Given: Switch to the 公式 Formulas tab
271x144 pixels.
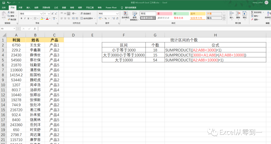Looking at the screenshot, I should pyautogui.click(x=56, y=7).
